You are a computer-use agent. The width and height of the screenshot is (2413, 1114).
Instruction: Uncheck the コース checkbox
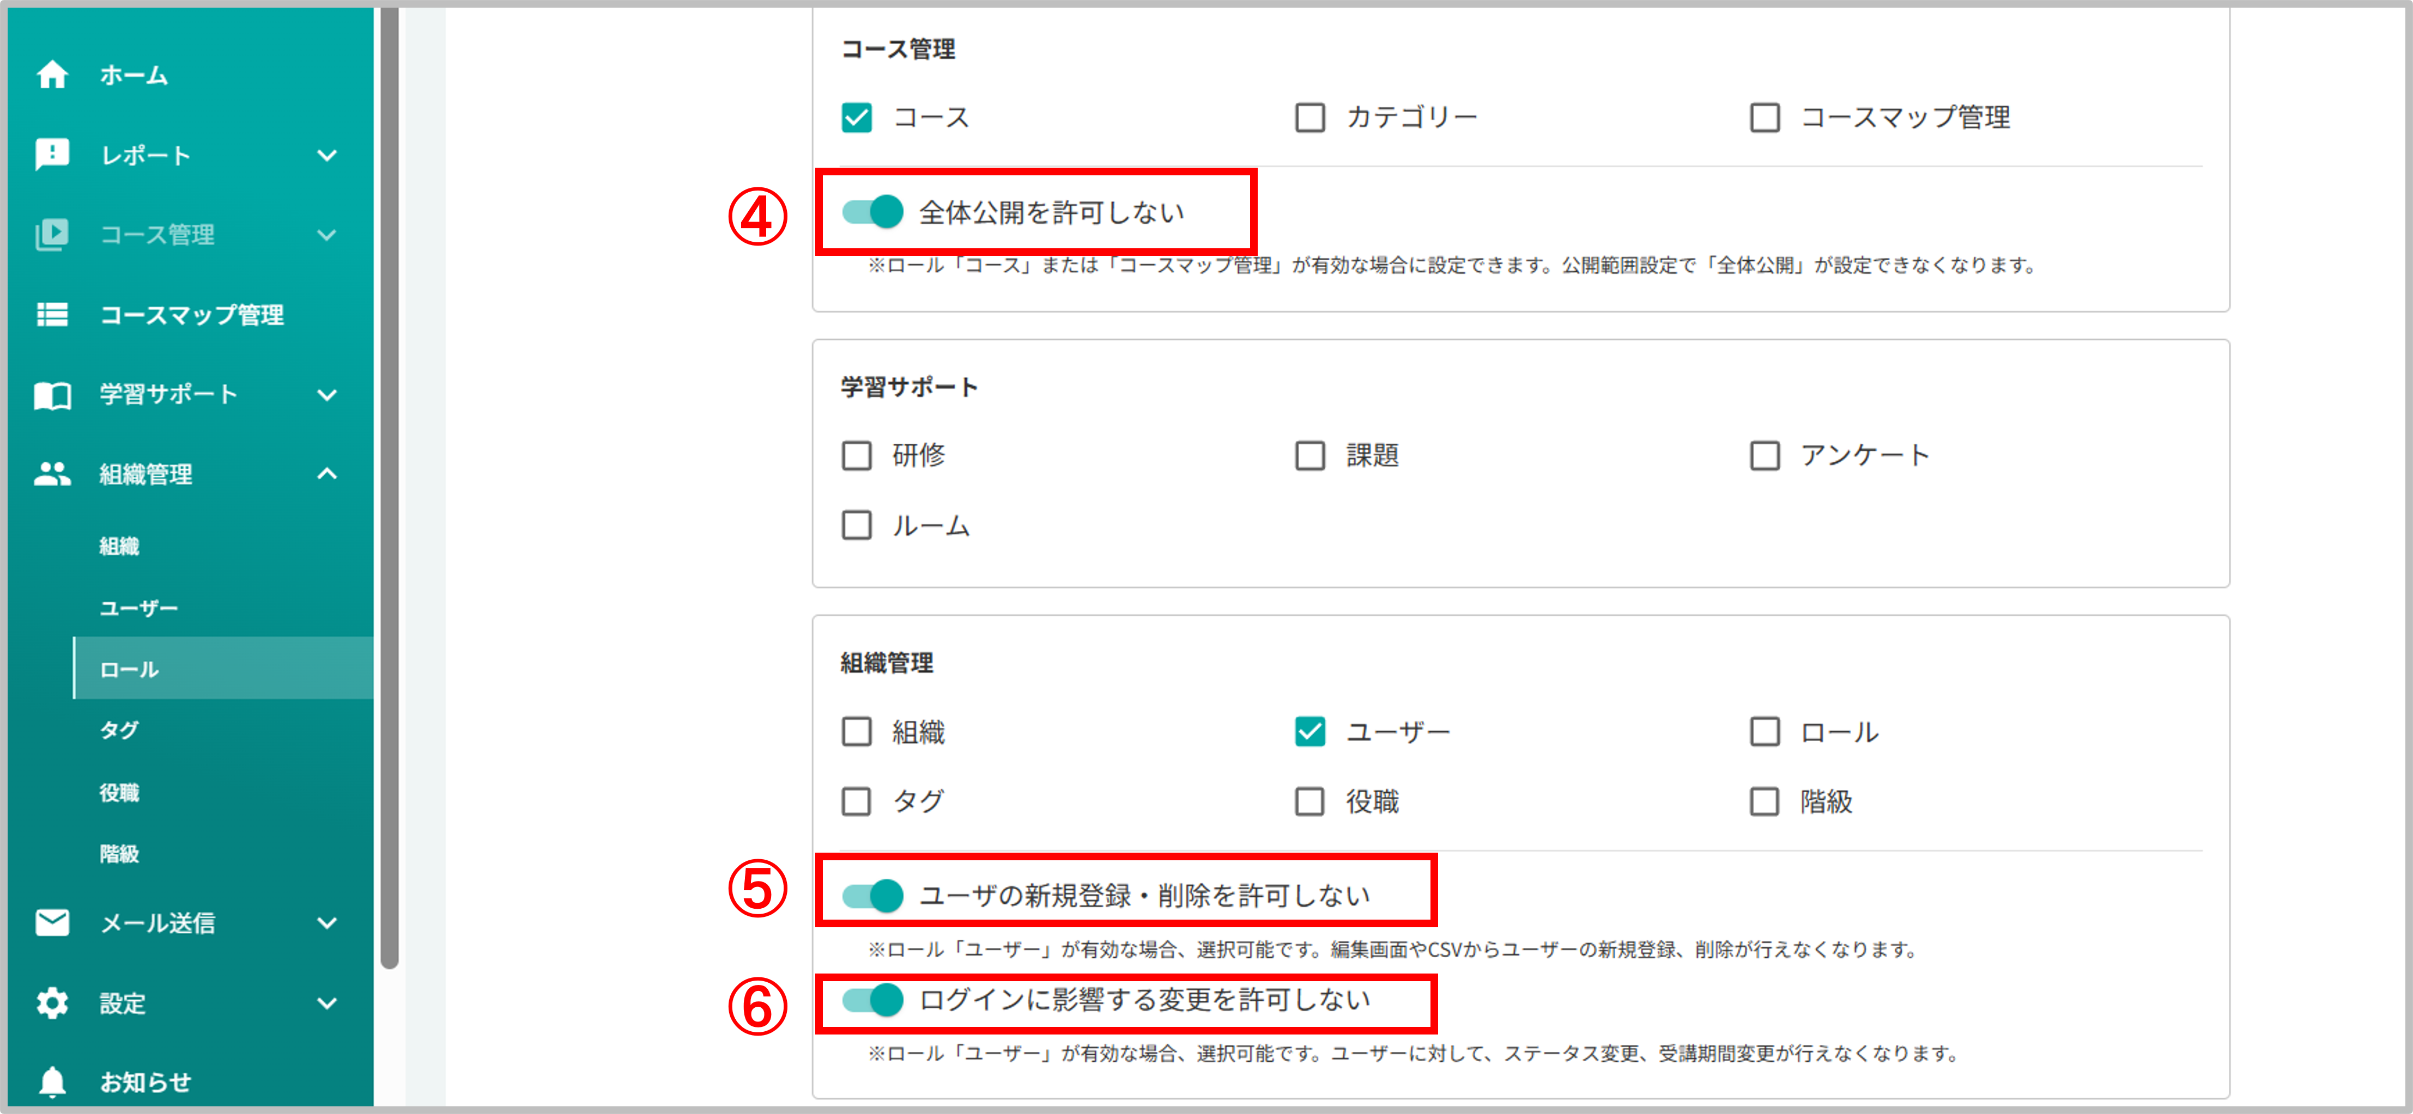[x=856, y=118]
